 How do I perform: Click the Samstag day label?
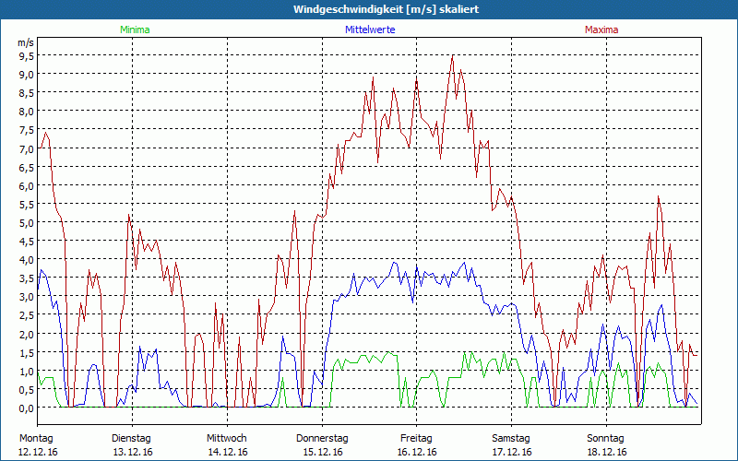pyautogui.click(x=511, y=439)
